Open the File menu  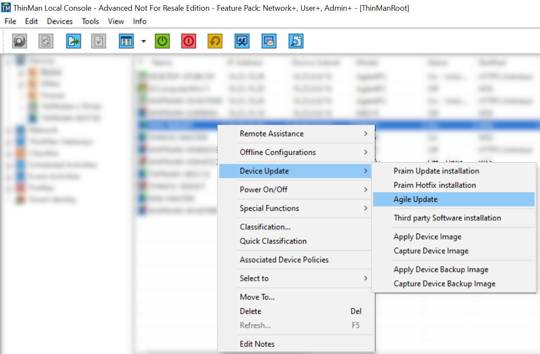(x=10, y=21)
